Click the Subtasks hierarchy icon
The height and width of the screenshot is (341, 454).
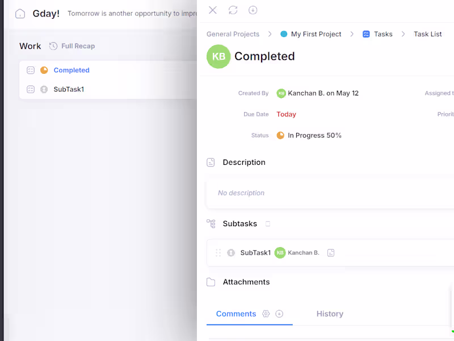[x=211, y=223]
